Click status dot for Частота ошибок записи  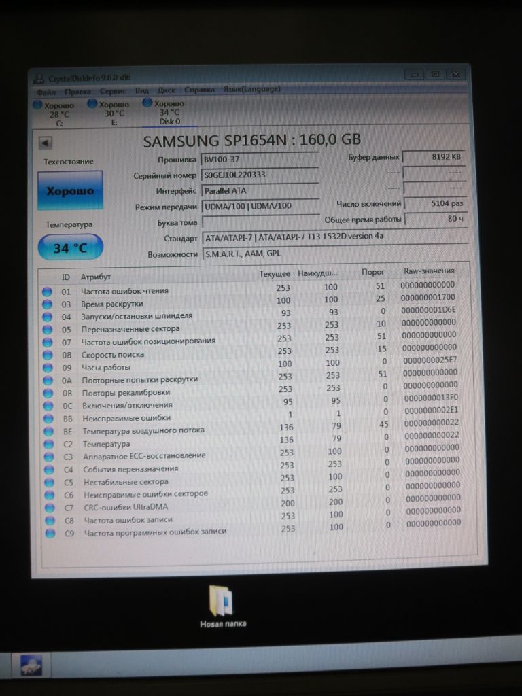click(50, 520)
